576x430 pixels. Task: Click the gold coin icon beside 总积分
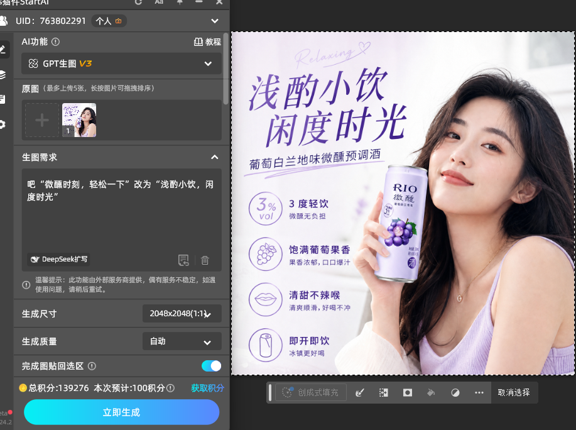[23, 388]
